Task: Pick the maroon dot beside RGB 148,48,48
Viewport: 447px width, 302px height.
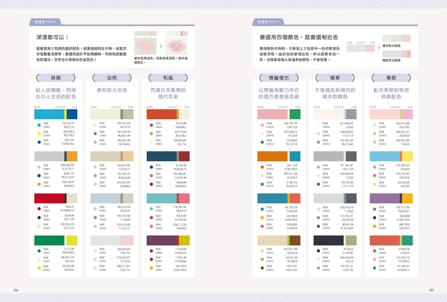Action: (152, 184)
